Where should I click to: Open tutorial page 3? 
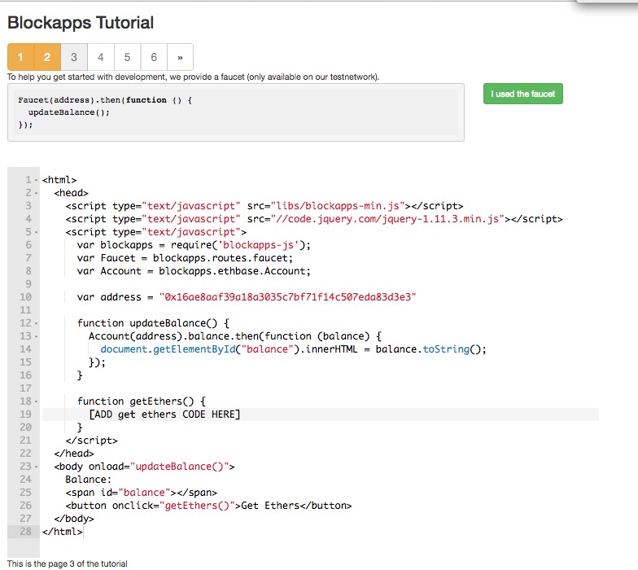73,57
